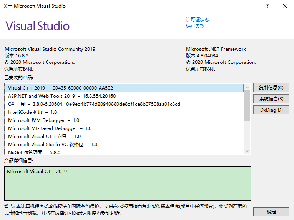Select NuGet 包管理器 row
The height and width of the screenshot is (220, 294).
(x=124, y=152)
